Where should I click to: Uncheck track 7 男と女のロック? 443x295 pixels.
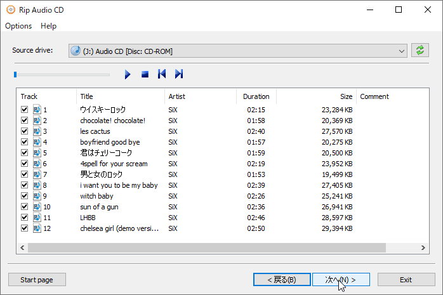point(24,174)
